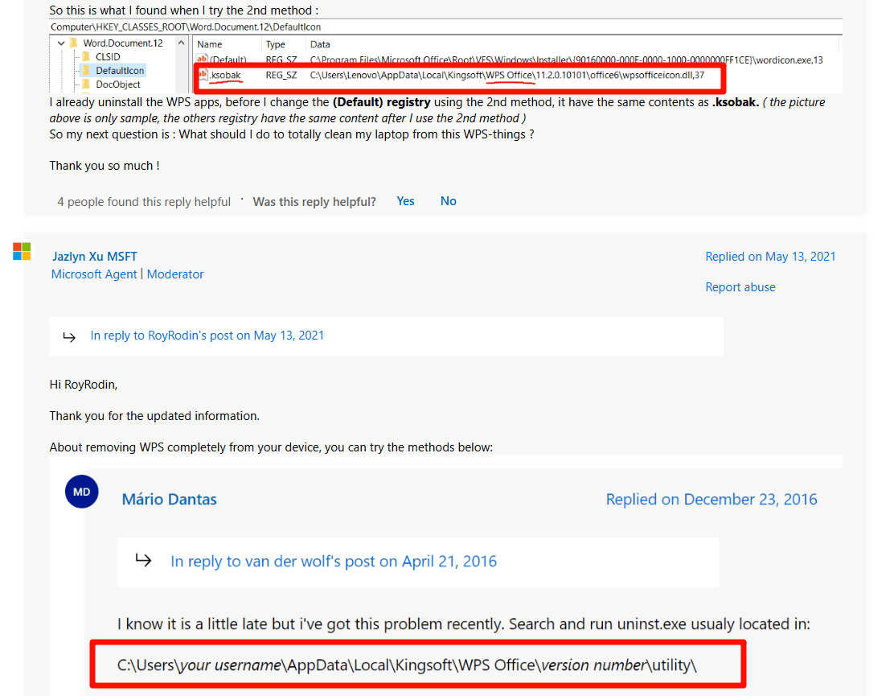Click the CLSID folder icon
The height and width of the screenshot is (696, 894).
pos(87,56)
